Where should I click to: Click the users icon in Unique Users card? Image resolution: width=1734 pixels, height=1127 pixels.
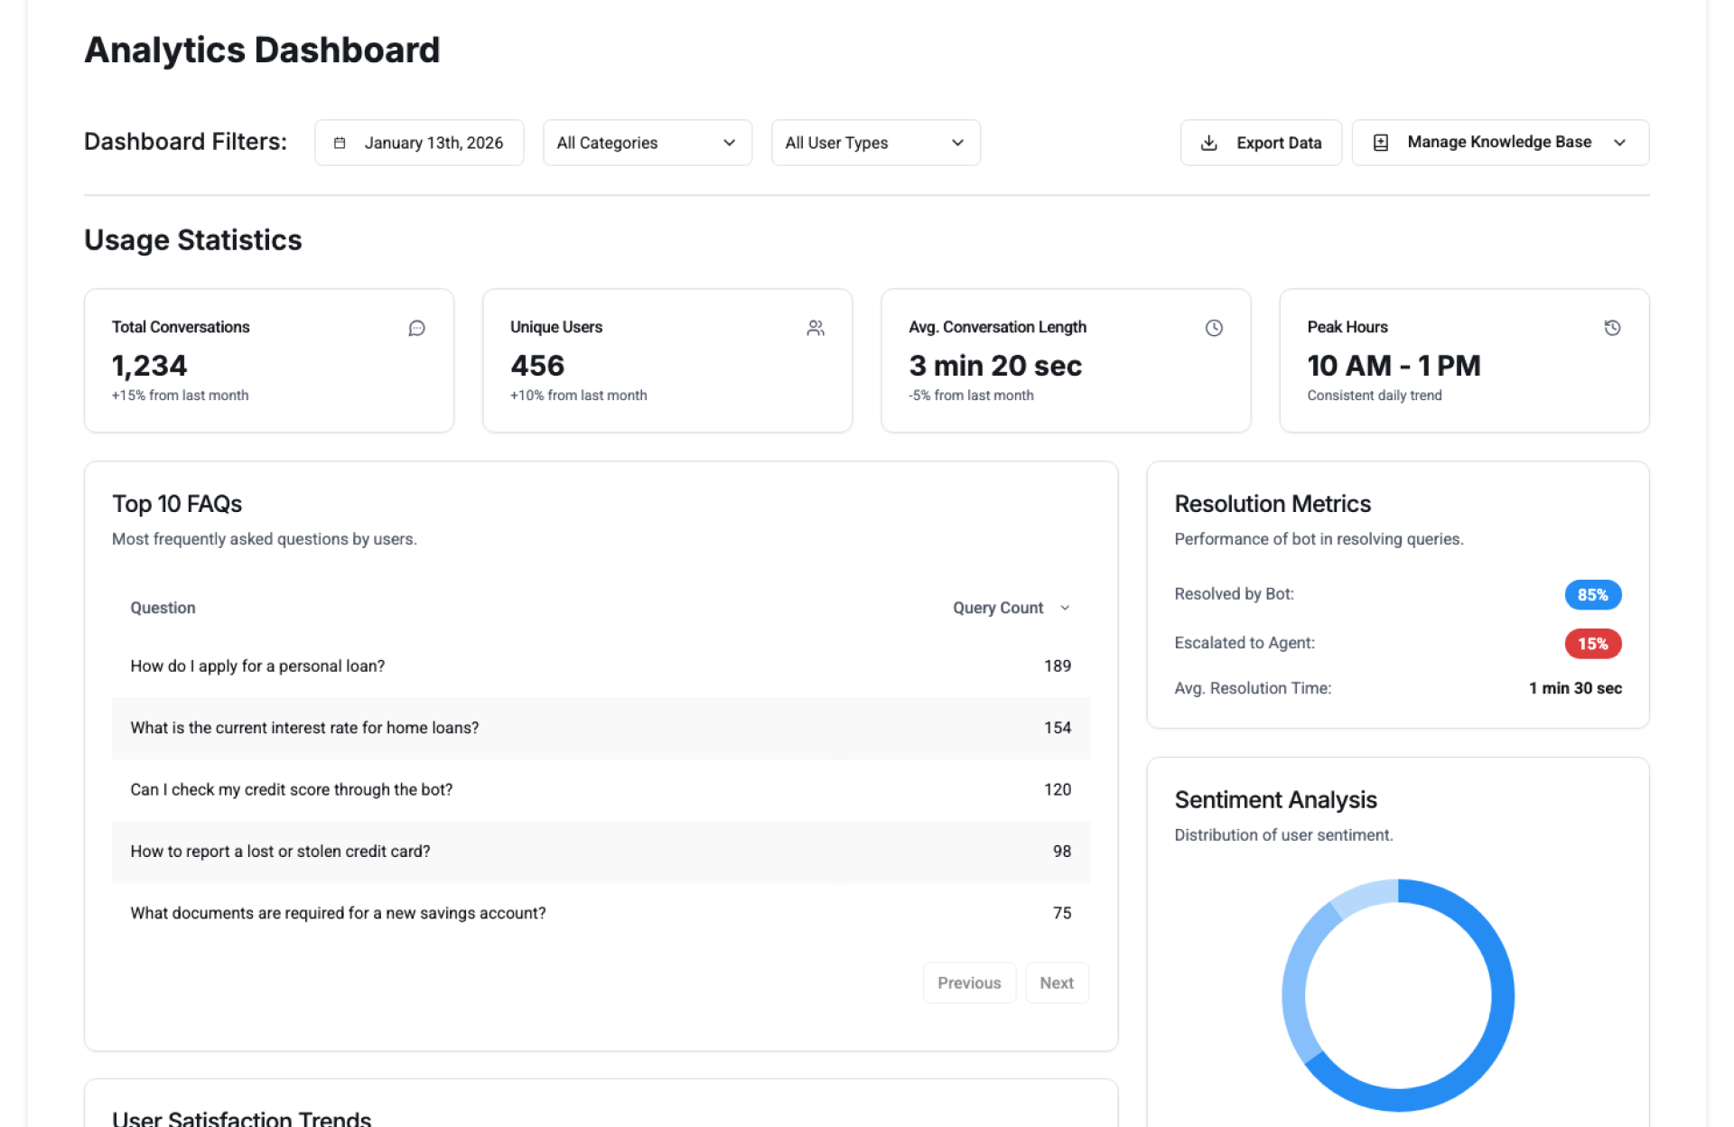click(x=816, y=328)
